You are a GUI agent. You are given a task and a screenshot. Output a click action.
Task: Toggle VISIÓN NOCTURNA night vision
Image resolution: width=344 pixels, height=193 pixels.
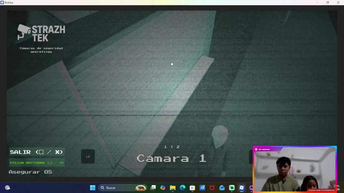37,163
